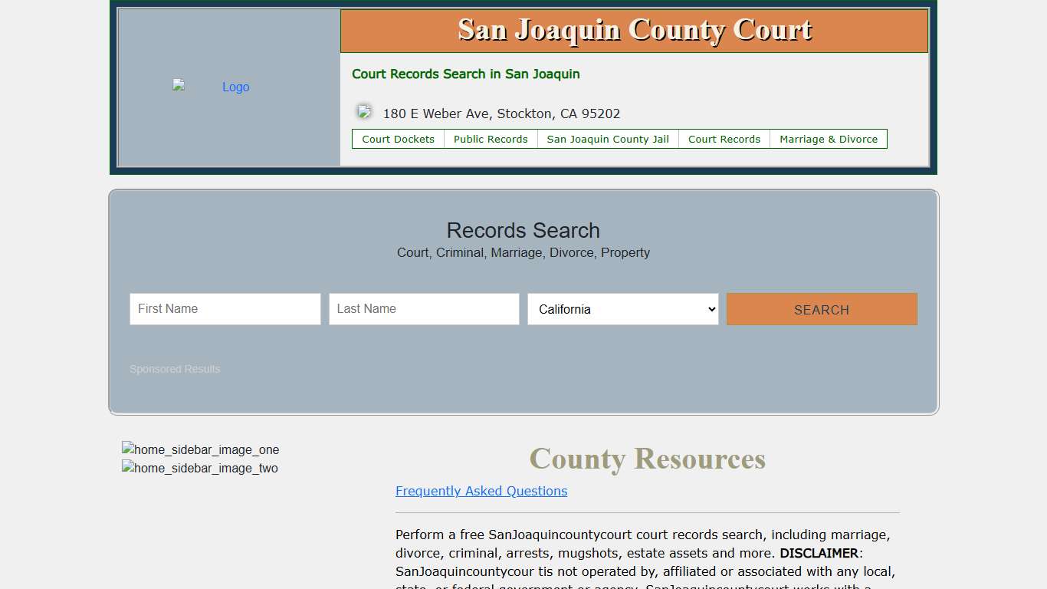The height and width of the screenshot is (589, 1047).
Task: Go to the Marriage & Divorce page
Action: coord(829,139)
